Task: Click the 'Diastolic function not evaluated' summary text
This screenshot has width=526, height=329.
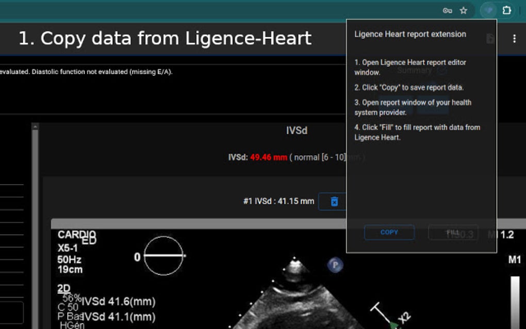Action: [102, 72]
